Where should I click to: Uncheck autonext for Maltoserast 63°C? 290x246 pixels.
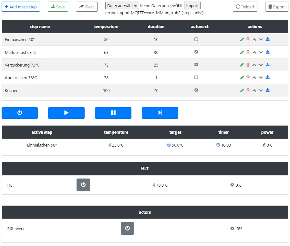[196, 52]
